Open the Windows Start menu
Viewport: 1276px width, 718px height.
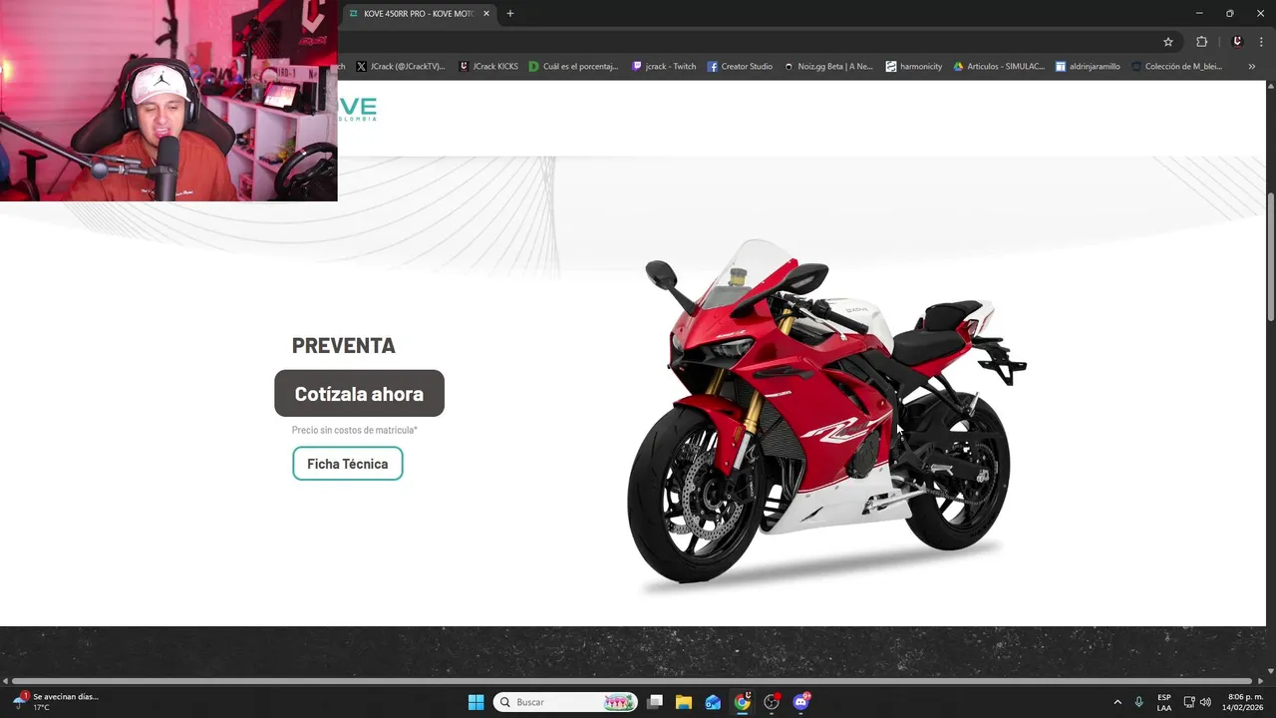pyautogui.click(x=476, y=702)
